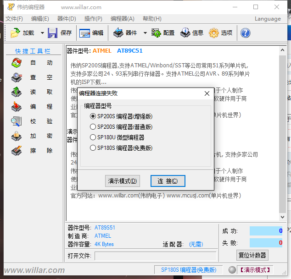Image resolution: width=291 pixels, height=279 pixels.
Task: Click the (无需) adapter value
Action: 196,244
